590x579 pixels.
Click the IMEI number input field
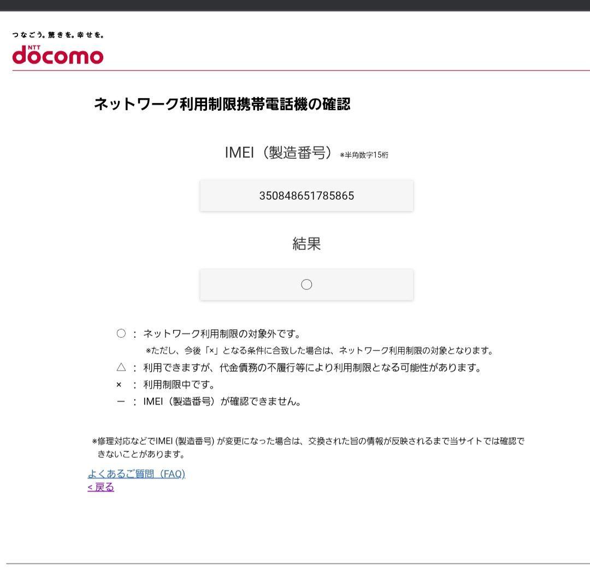point(306,195)
